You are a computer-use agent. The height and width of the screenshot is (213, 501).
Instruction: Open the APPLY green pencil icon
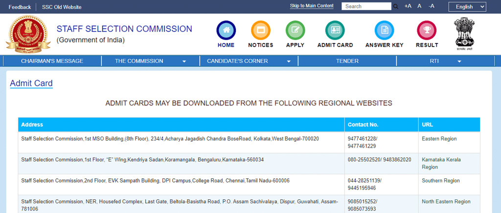[295, 30]
